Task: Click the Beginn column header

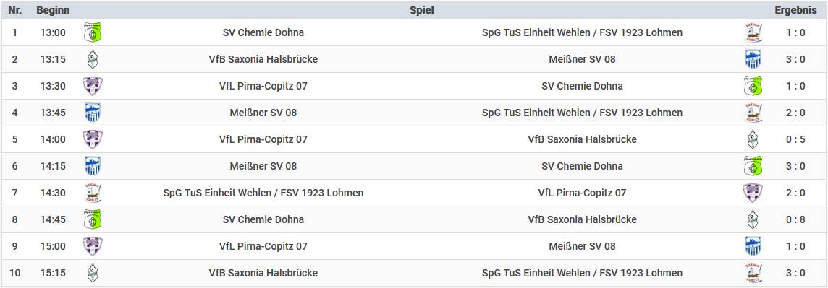Action: point(53,11)
